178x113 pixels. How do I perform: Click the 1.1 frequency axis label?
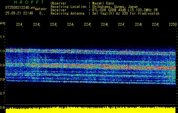(2, 37)
